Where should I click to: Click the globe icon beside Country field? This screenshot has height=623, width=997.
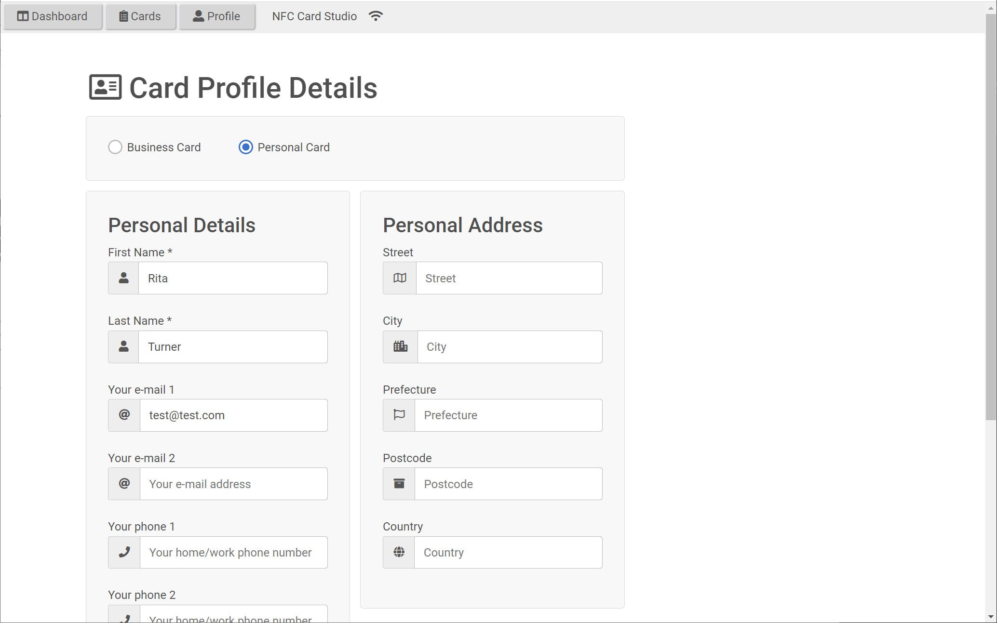pos(399,552)
